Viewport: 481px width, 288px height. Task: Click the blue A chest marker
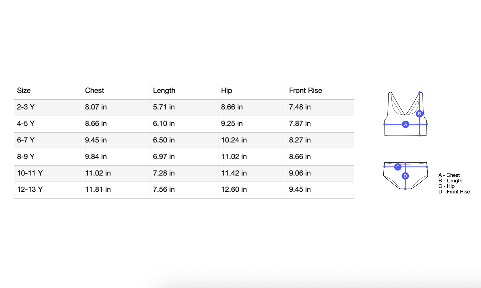coord(406,124)
